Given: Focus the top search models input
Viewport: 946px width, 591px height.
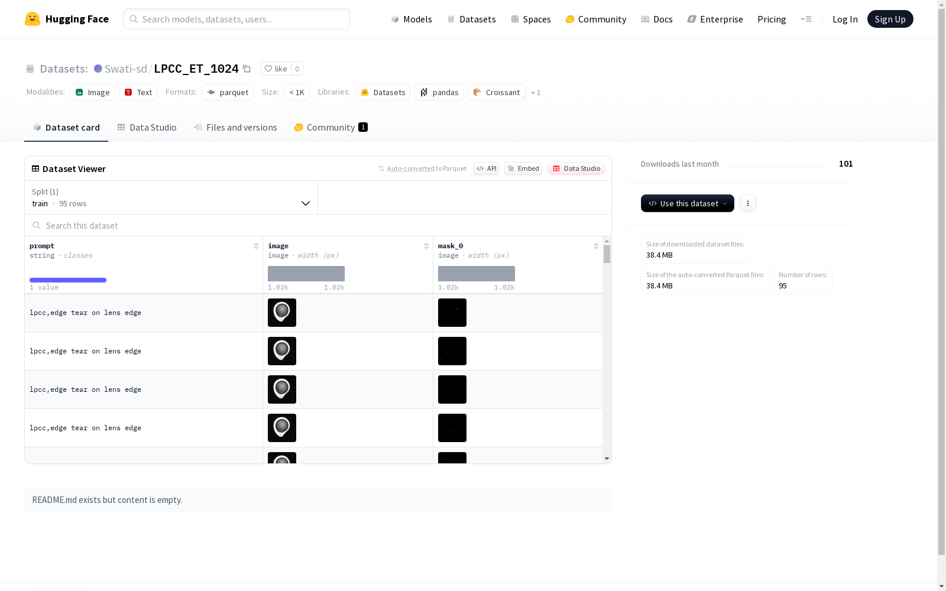Looking at the screenshot, I should click(x=237, y=19).
